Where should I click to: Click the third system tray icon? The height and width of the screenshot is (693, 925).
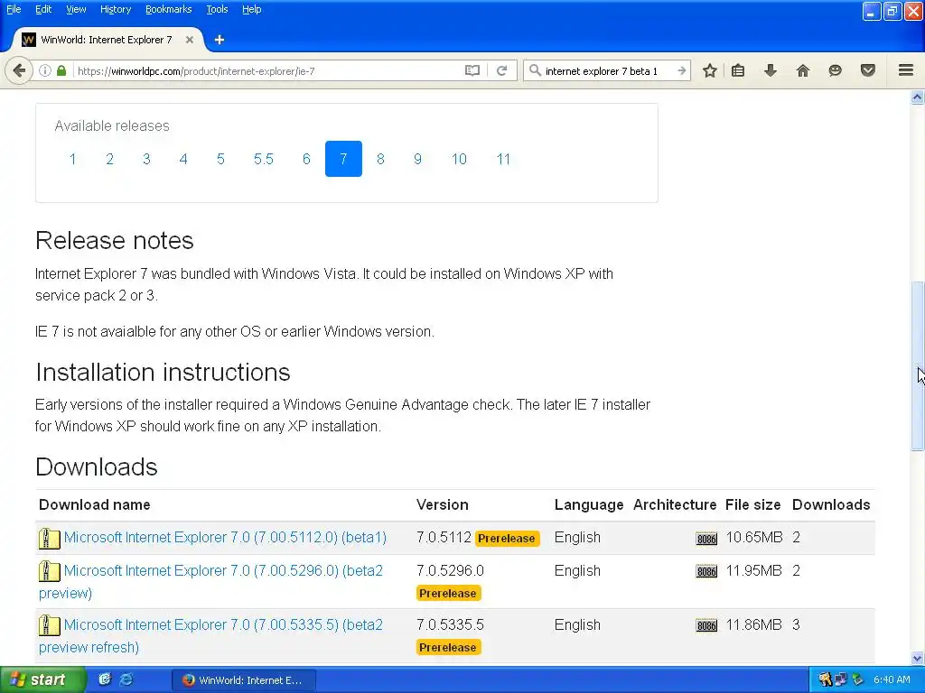coord(857,679)
